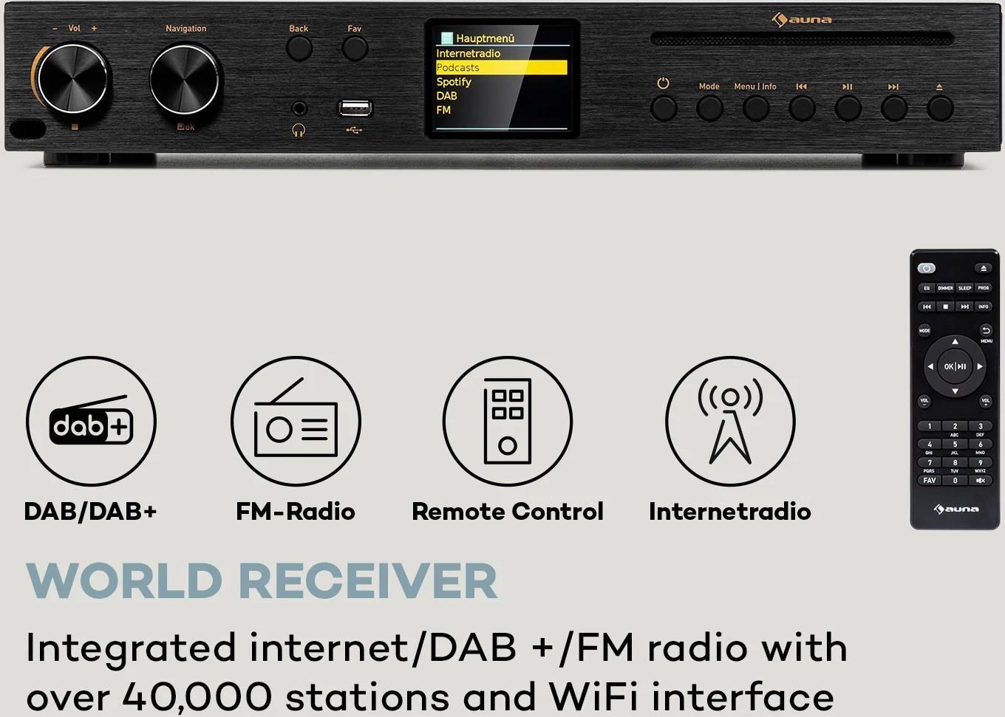Click the Remote Control feature icon
This screenshot has width=1005, height=717.
pos(508,421)
